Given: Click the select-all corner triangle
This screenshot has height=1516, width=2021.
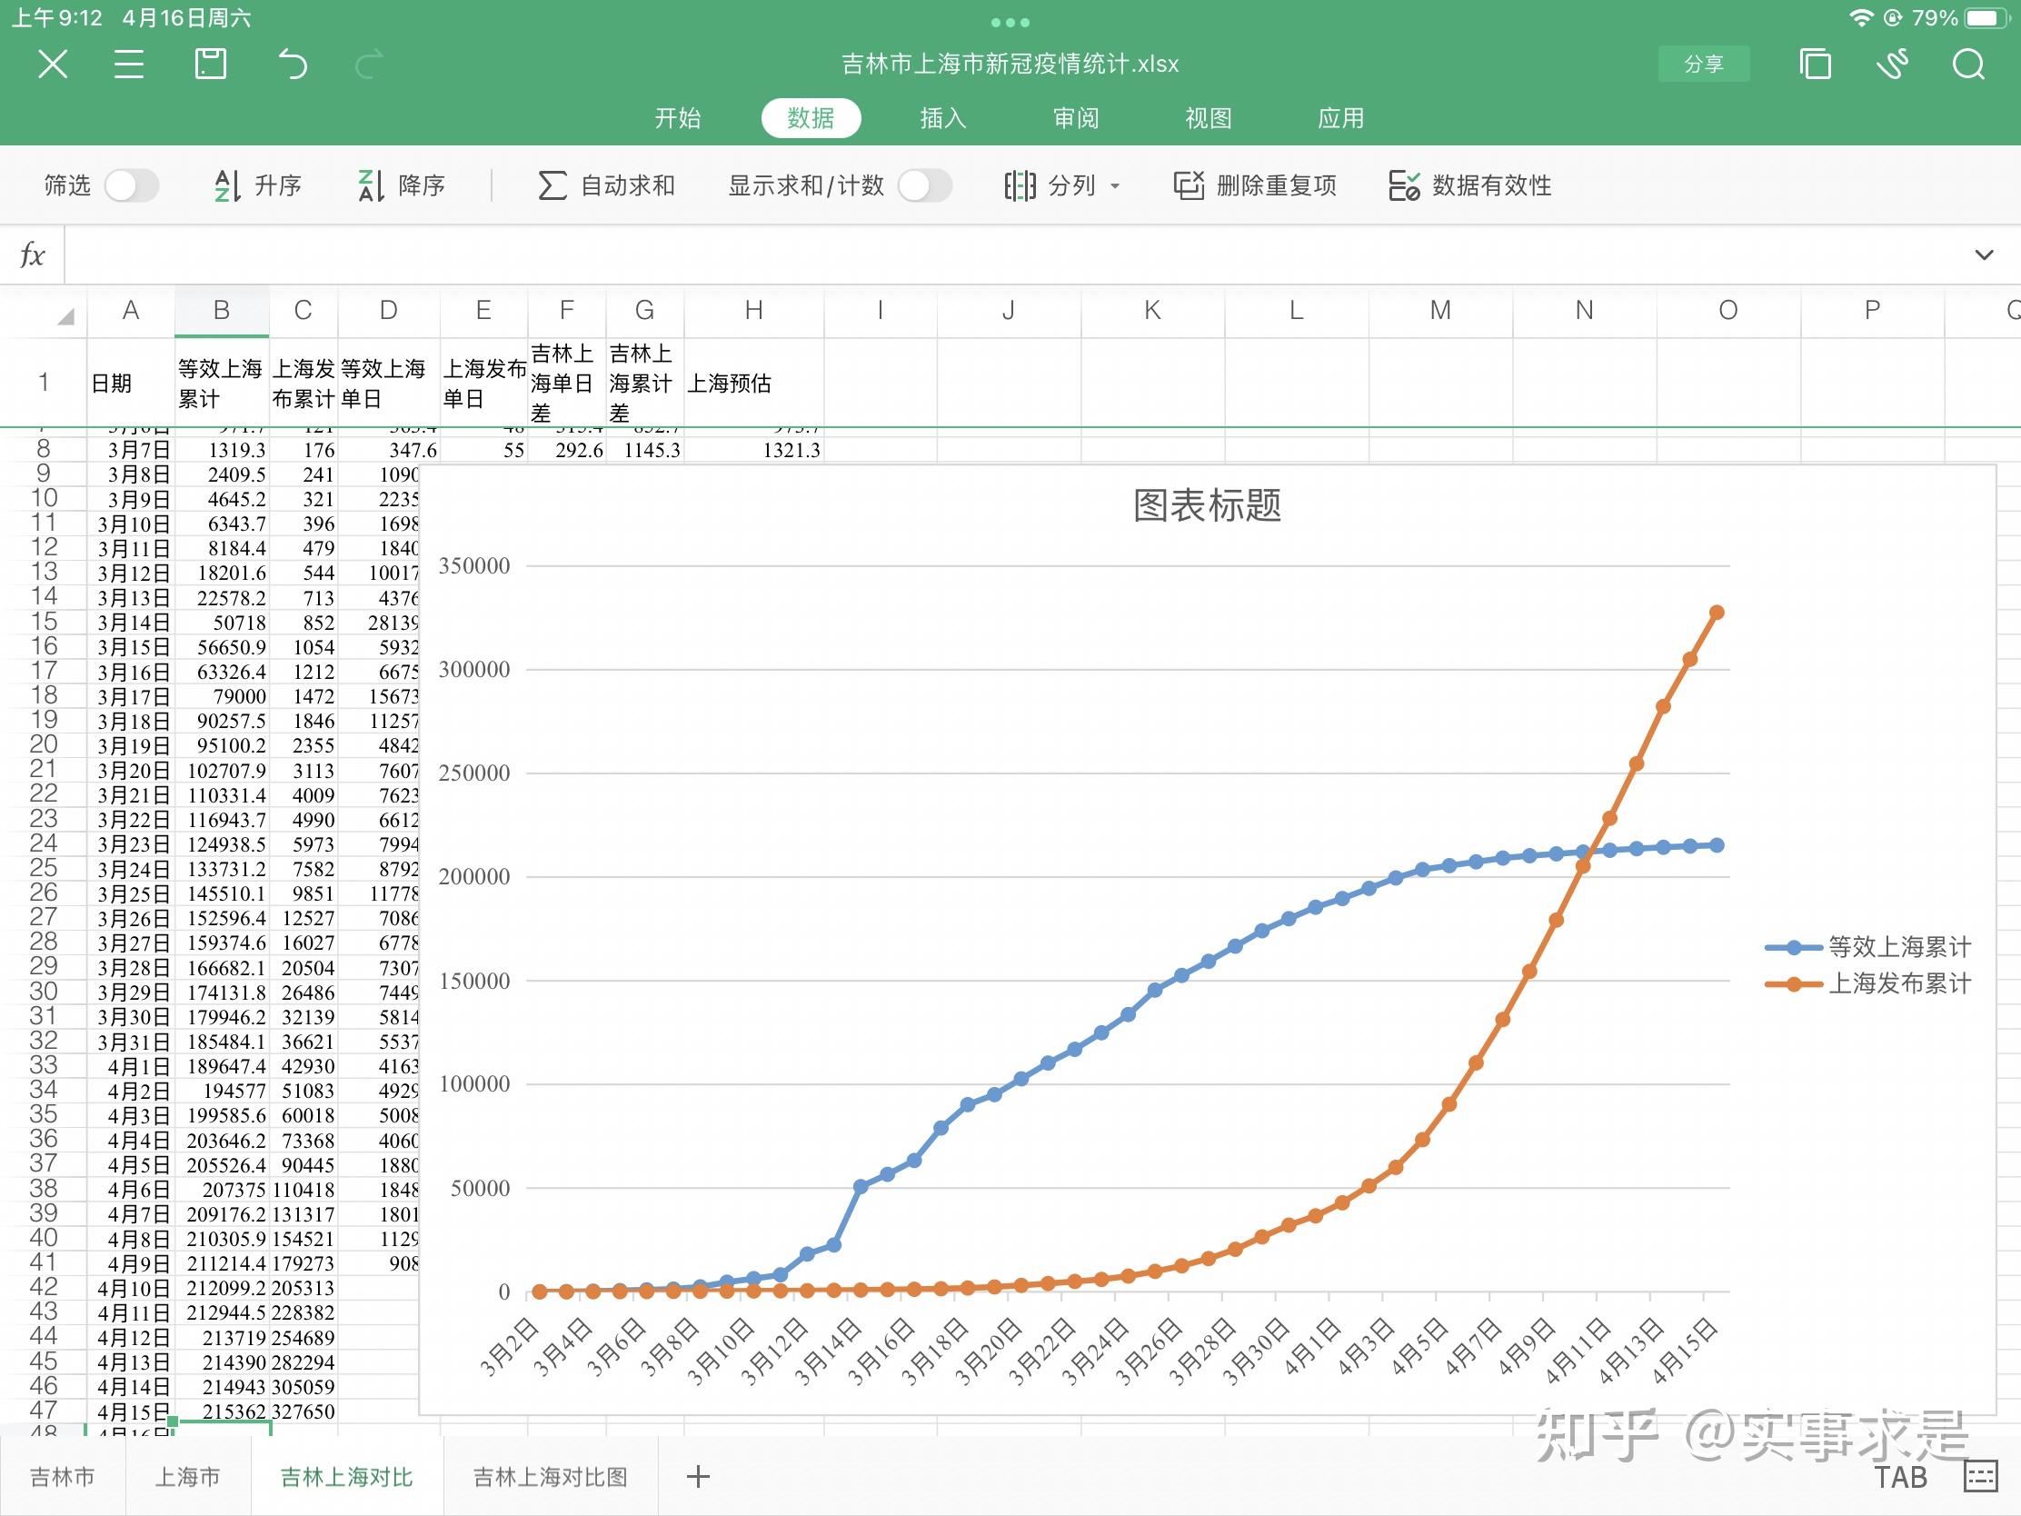Looking at the screenshot, I should (x=64, y=317).
